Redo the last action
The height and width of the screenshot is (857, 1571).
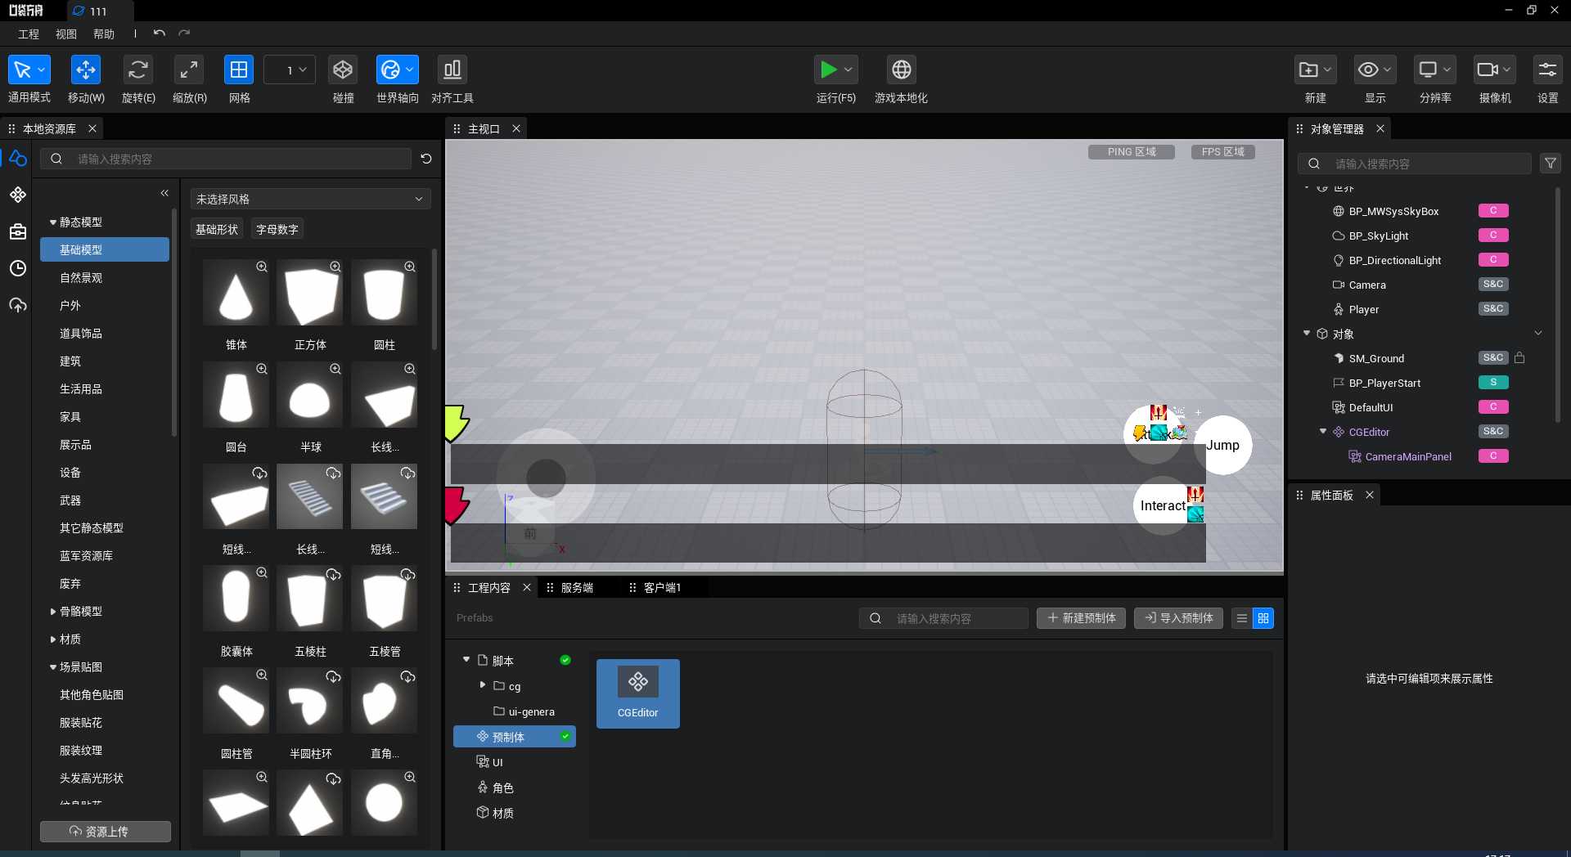tap(184, 34)
